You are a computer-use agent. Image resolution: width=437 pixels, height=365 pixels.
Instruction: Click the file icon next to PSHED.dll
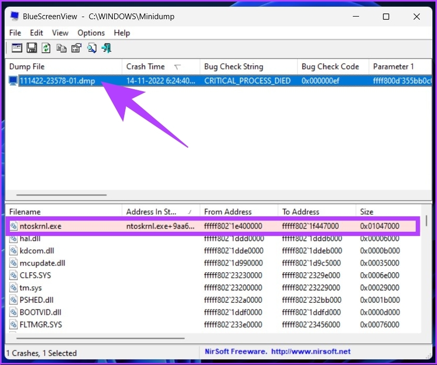click(14, 300)
